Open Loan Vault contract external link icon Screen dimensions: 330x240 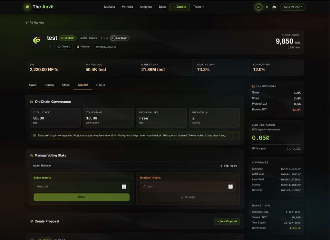(299, 179)
